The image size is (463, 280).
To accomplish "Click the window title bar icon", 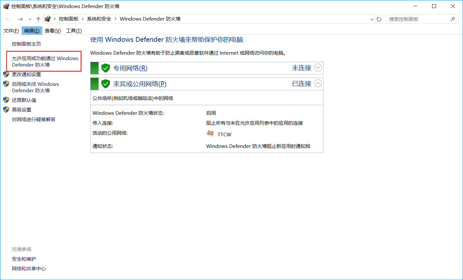I will pyautogui.click(x=6, y=6).
